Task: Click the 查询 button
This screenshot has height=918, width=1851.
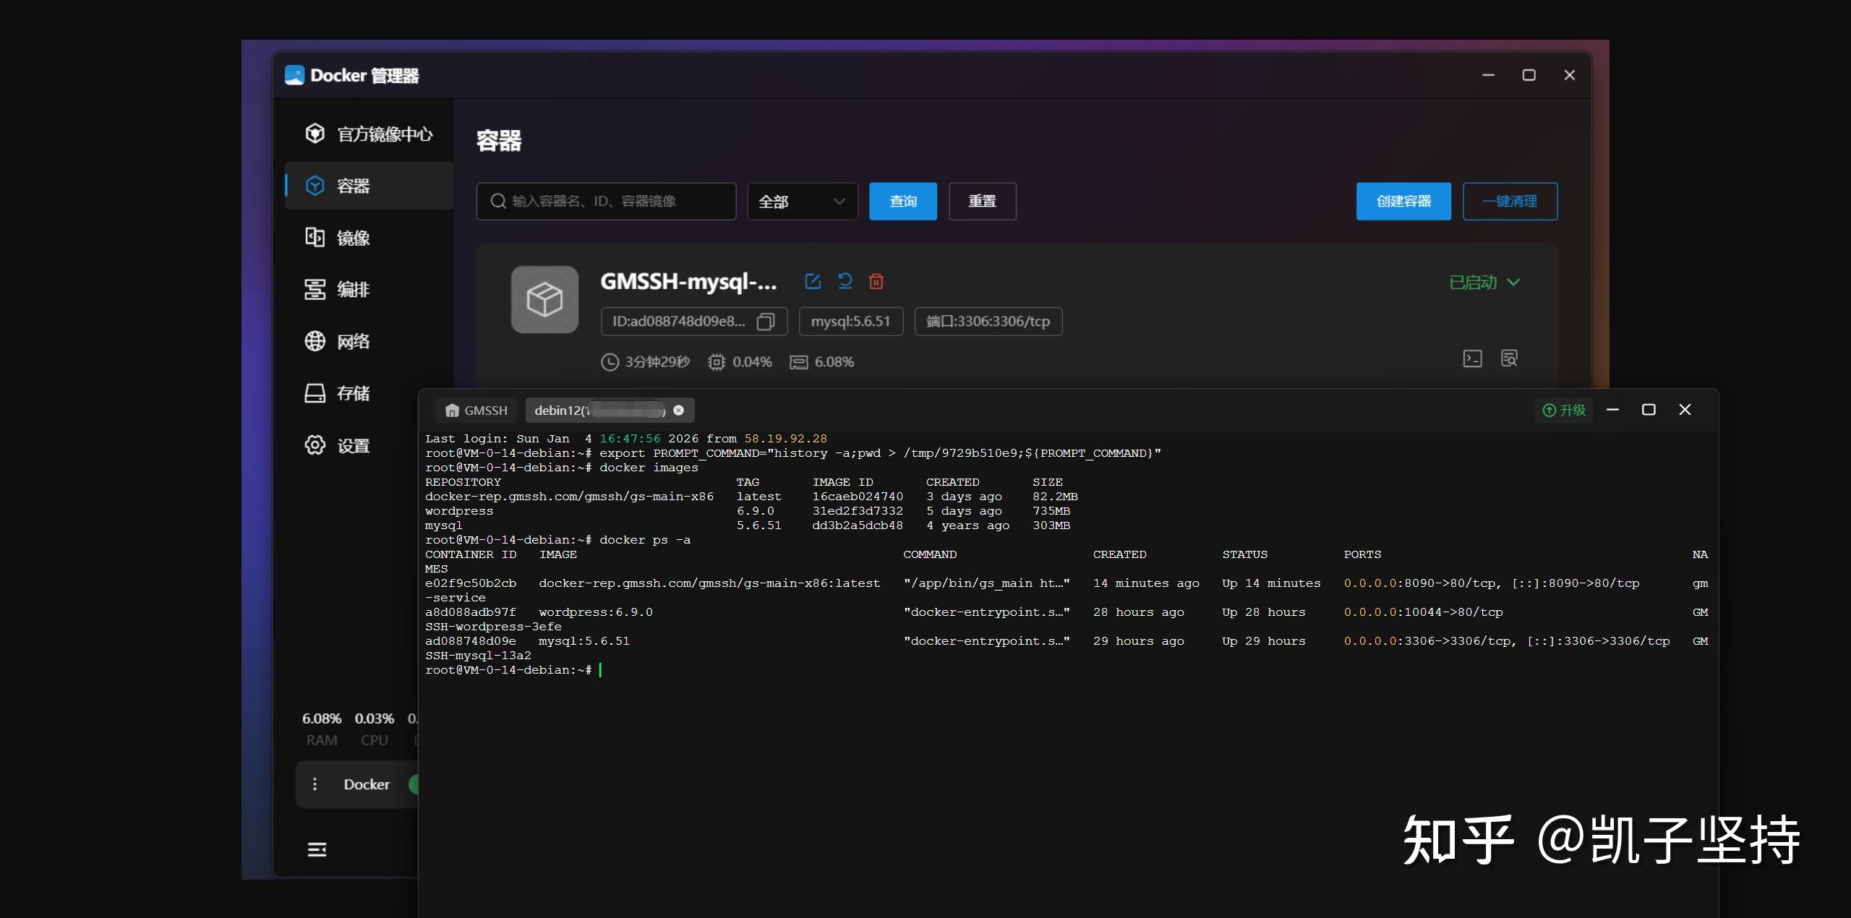Action: (x=902, y=202)
